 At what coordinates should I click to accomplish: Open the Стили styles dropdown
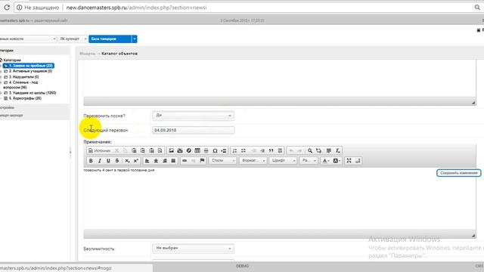222,161
